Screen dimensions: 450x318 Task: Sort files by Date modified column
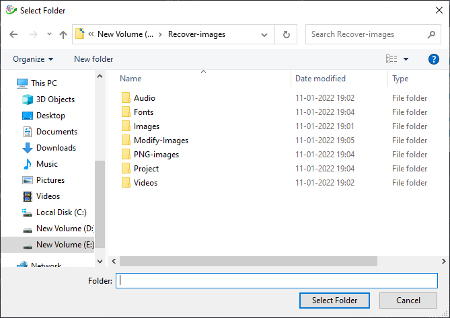(320, 79)
